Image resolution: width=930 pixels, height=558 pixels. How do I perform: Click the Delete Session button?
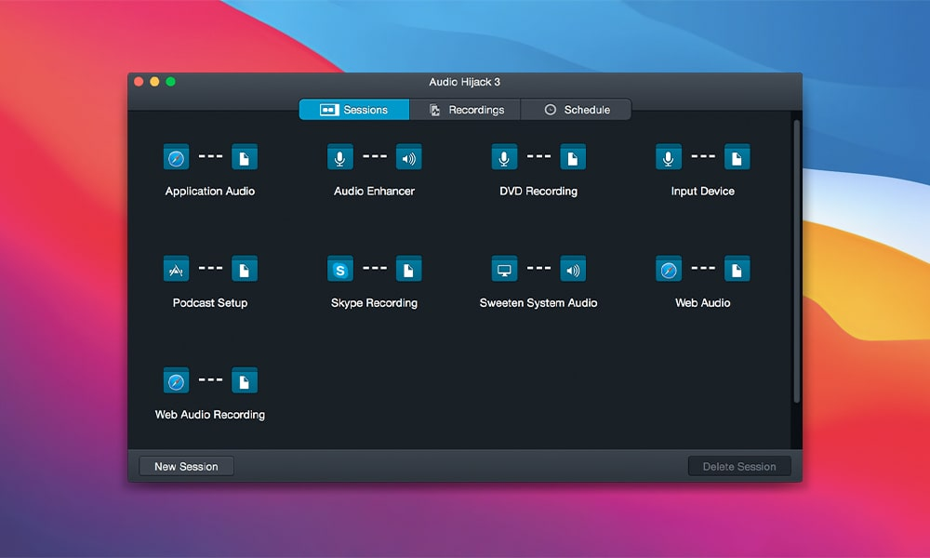739,465
